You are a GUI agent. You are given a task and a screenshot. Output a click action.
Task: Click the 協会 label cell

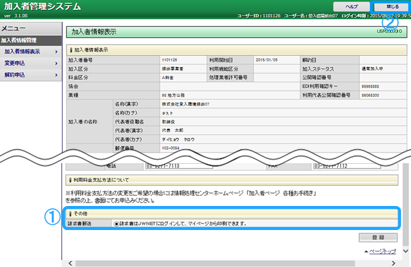113,86
